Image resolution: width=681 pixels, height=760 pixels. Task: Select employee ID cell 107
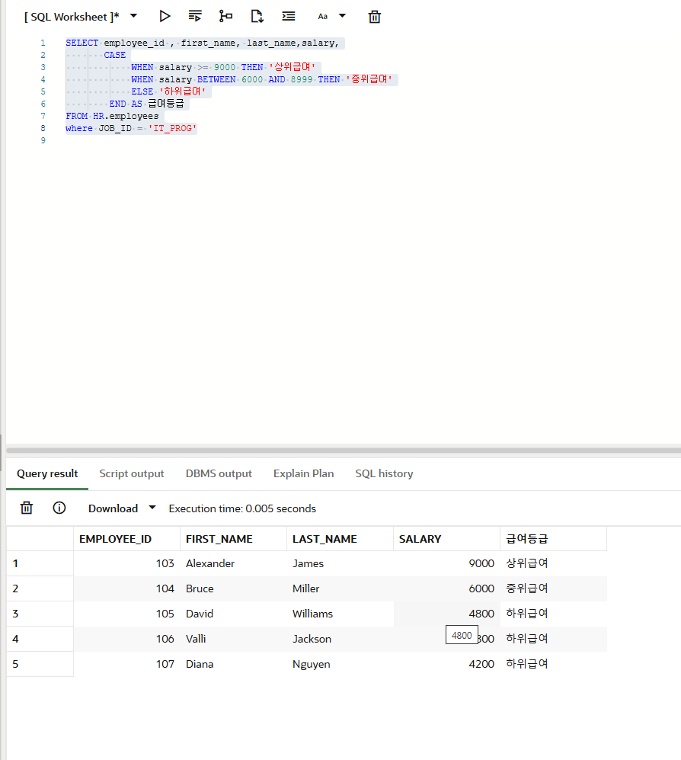(x=127, y=664)
